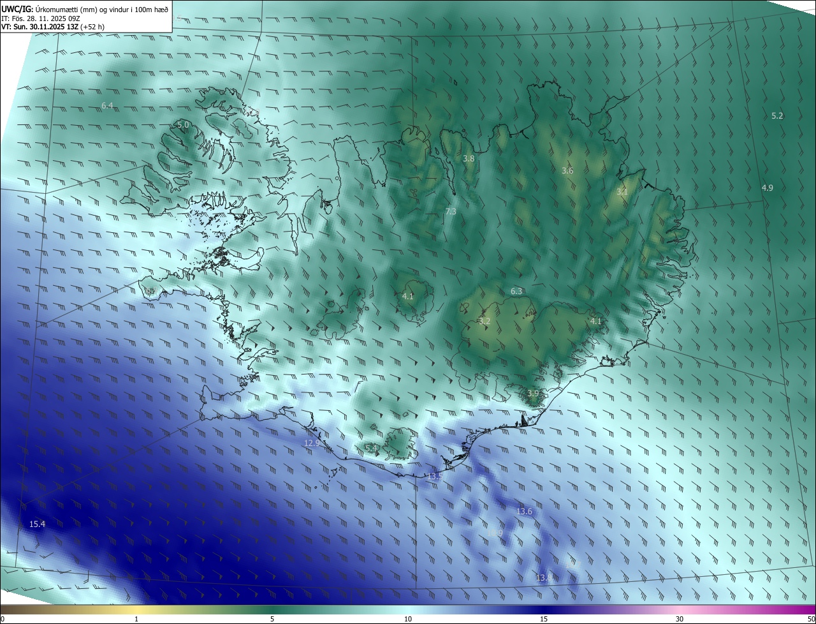The width and height of the screenshot is (816, 624).
Task: Click the 0 tick on the colour scale
Action: pyautogui.click(x=3, y=619)
